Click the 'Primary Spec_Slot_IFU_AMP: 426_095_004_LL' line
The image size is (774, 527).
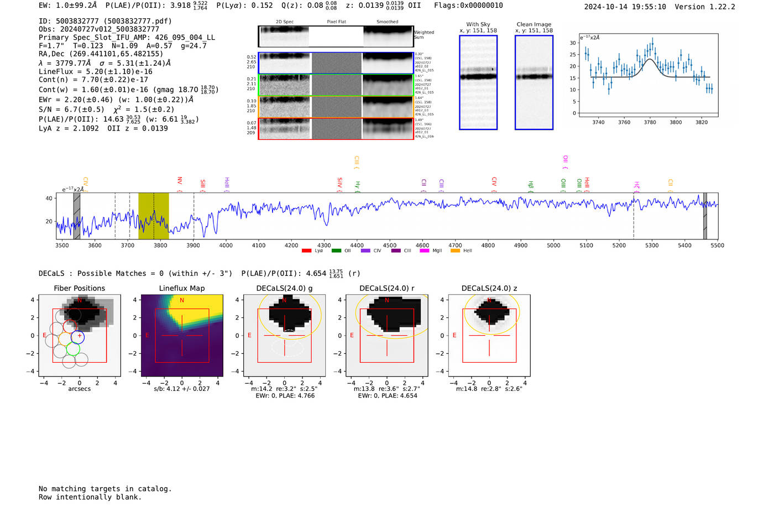pyautogui.click(x=127, y=38)
